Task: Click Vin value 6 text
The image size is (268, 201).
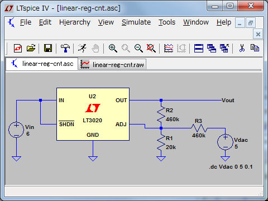Action: 28,134
